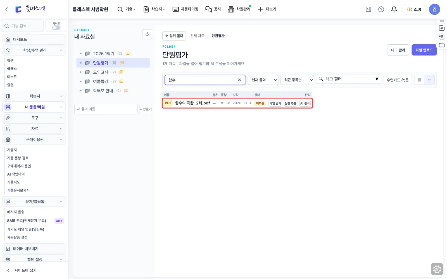This screenshot has width=447, height=279.
Task: Open the 기출 top menu
Action: pyautogui.click(x=127, y=9)
